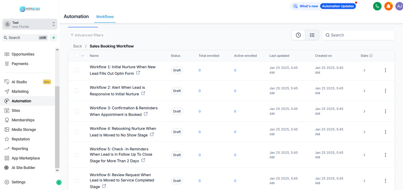Click the Websites That Convert logo
The image size is (403, 190).
(30, 9)
